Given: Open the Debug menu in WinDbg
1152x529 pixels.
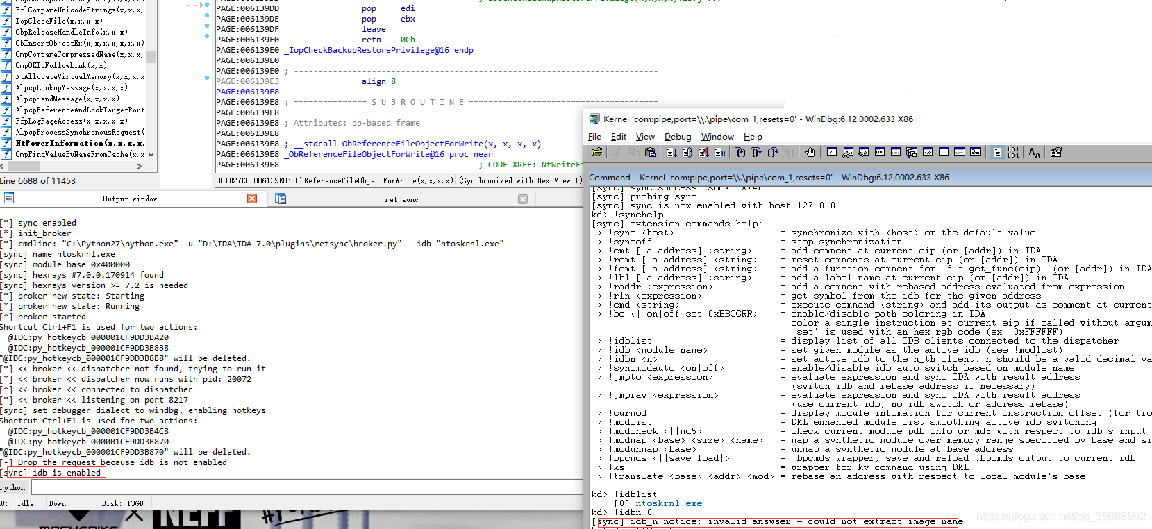Looking at the screenshot, I should tap(678, 137).
